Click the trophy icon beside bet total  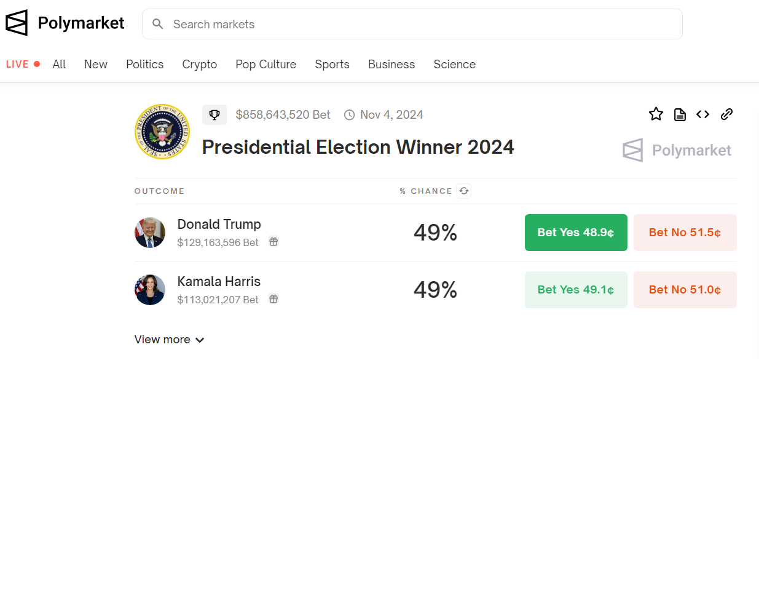214,114
